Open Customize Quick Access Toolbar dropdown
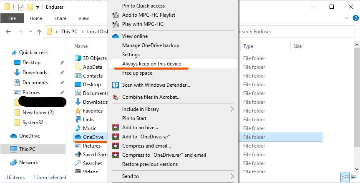 click(x=38, y=8)
